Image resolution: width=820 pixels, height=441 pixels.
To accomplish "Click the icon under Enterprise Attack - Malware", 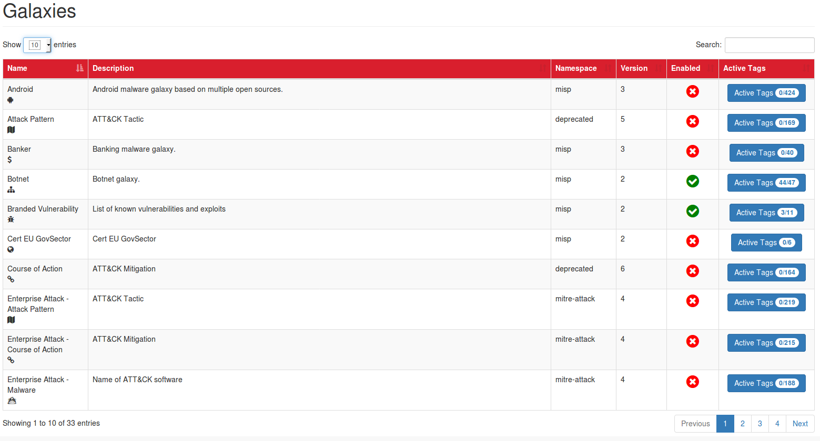I will (x=12, y=401).
